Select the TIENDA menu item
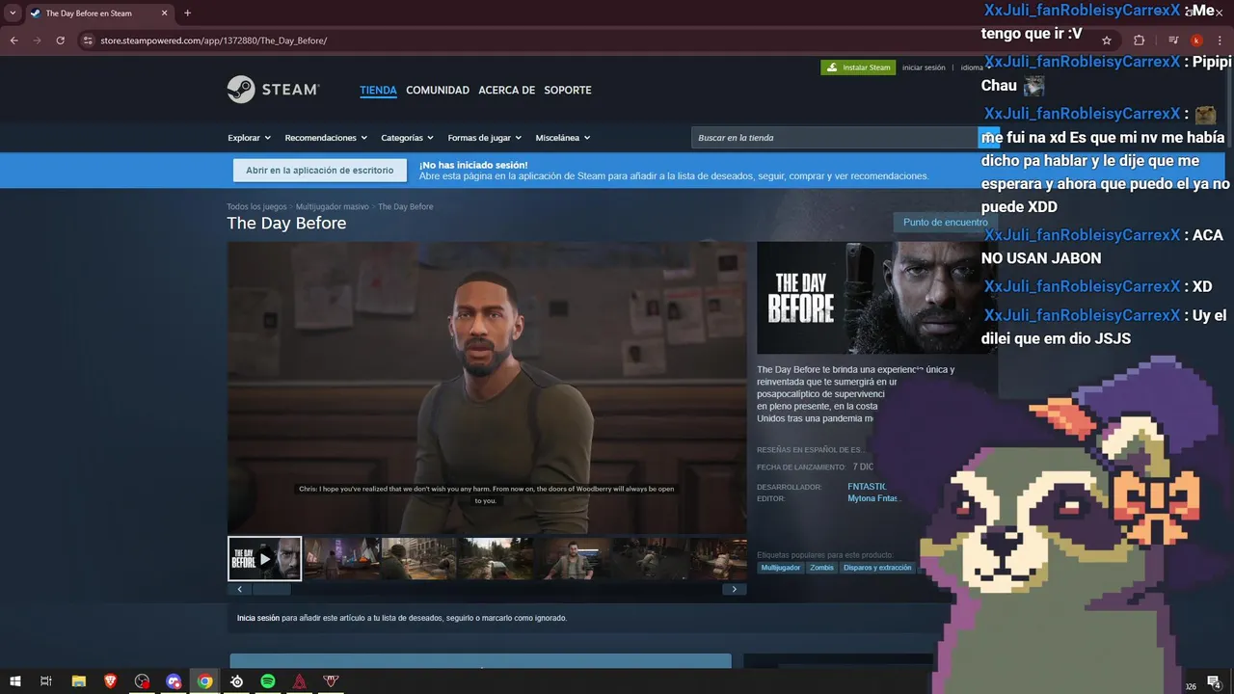This screenshot has width=1234, height=694. (378, 90)
